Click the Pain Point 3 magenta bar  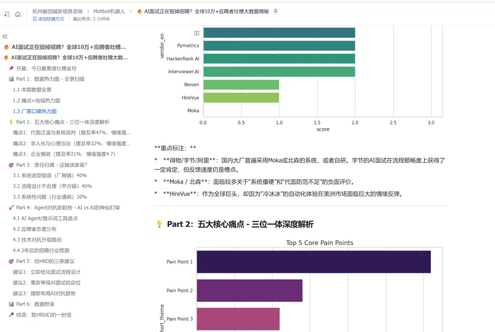pyautogui.click(x=238, y=319)
